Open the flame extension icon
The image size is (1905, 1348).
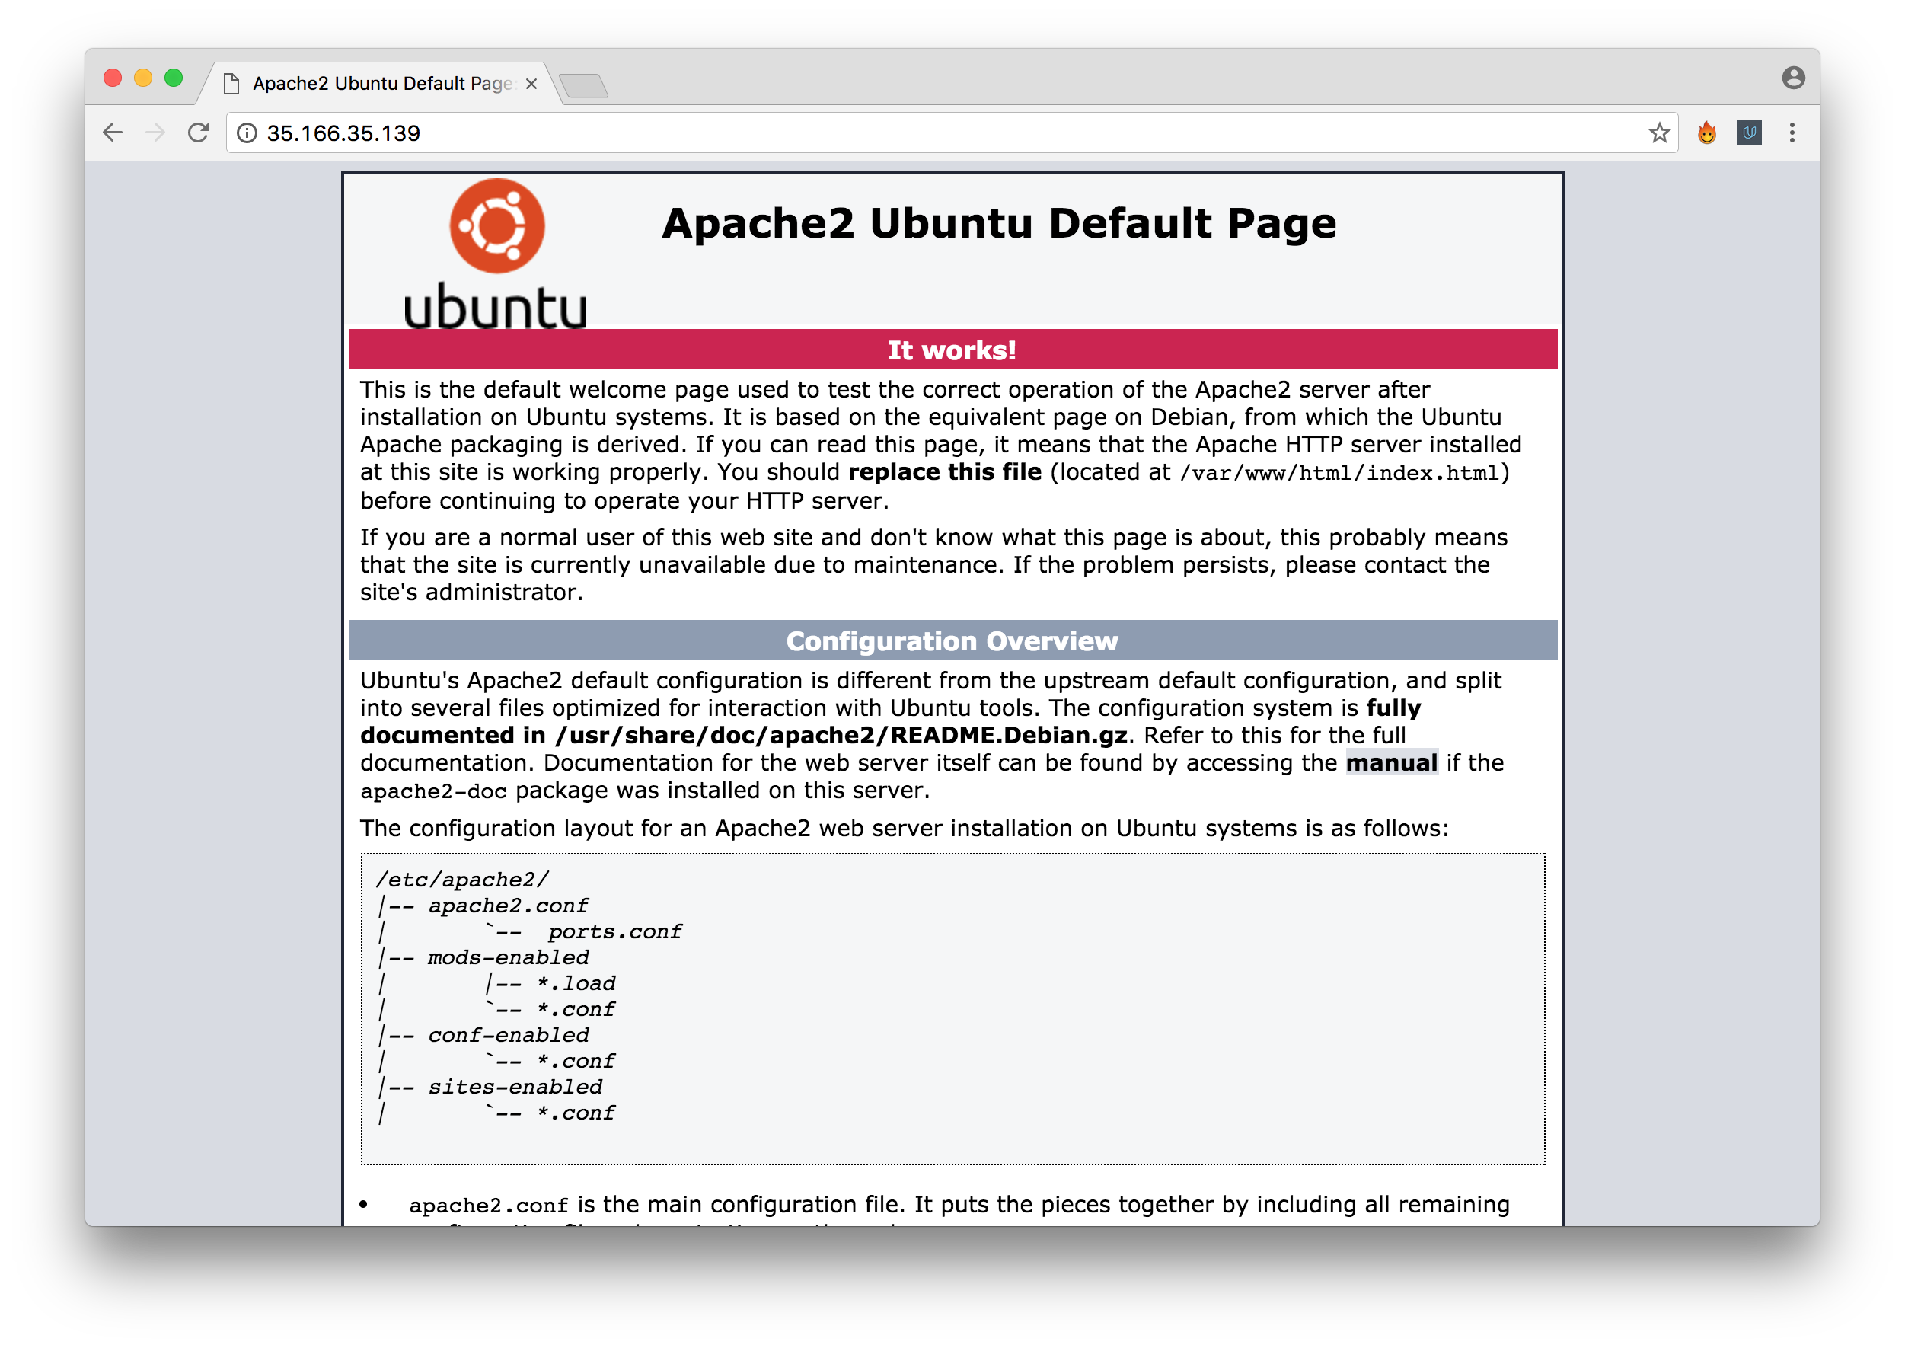[x=1706, y=133]
